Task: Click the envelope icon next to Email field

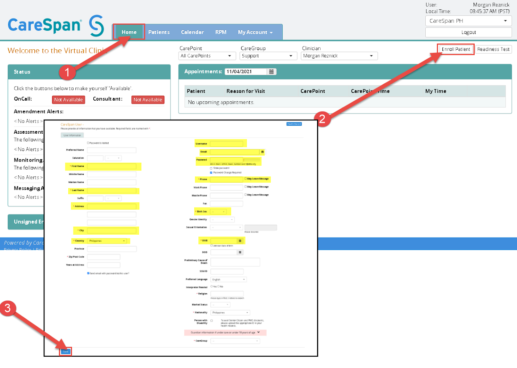Action: coord(263,152)
